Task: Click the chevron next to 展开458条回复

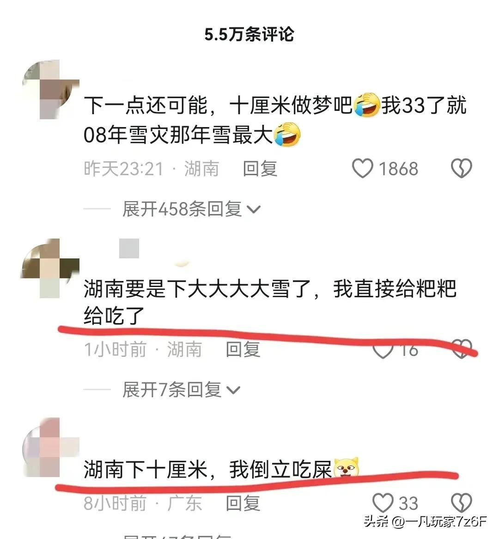Action: 254,210
